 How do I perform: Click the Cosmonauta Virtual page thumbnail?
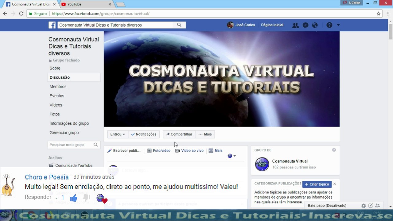262,164
